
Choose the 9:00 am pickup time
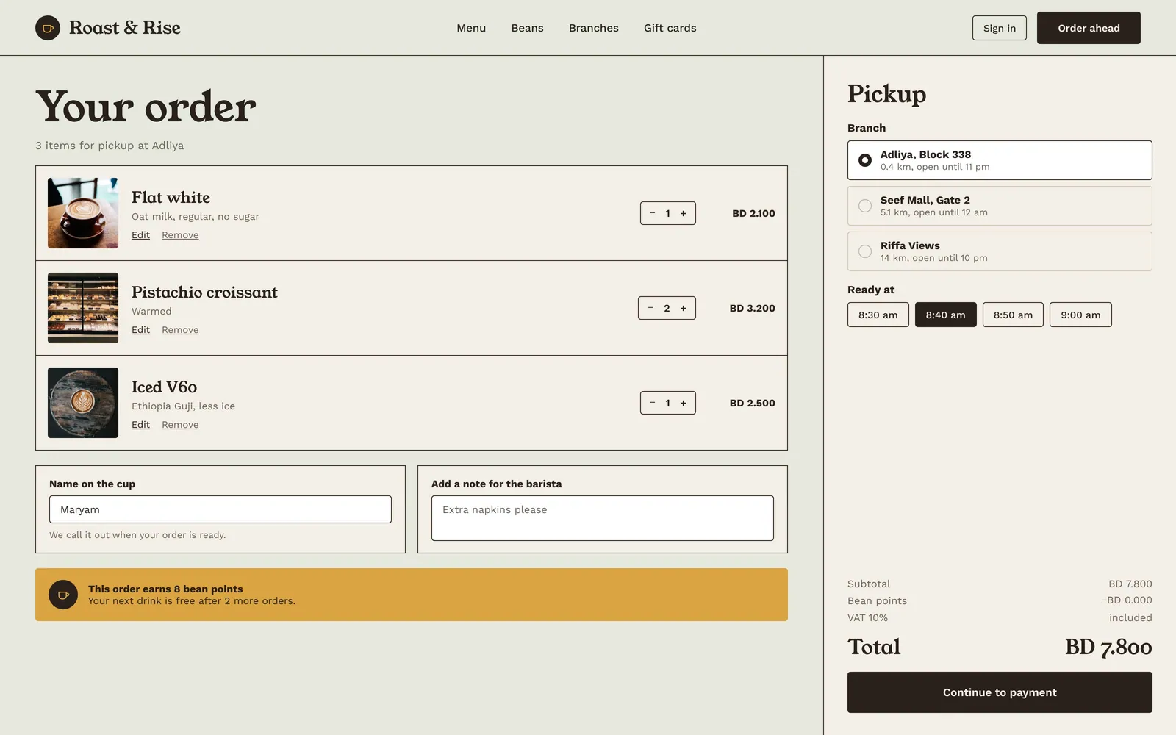click(1080, 315)
